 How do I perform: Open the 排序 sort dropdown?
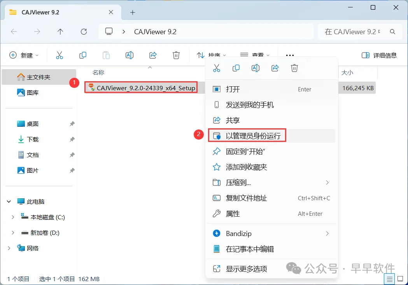pos(211,55)
